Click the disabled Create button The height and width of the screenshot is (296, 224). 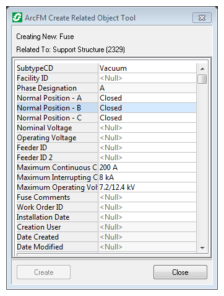coord(43,272)
